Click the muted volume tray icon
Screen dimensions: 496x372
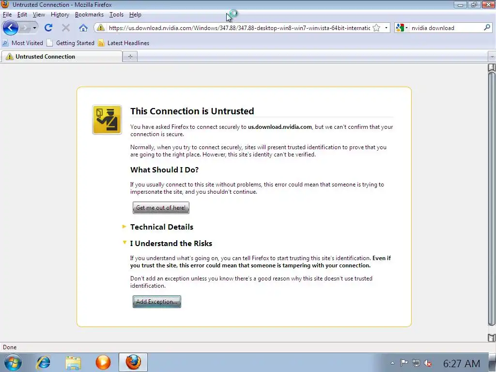(x=428, y=363)
